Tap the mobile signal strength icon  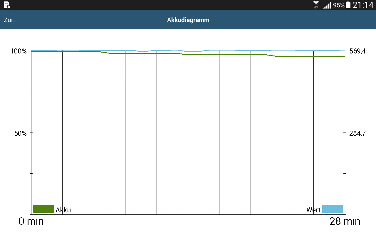tap(327, 5)
